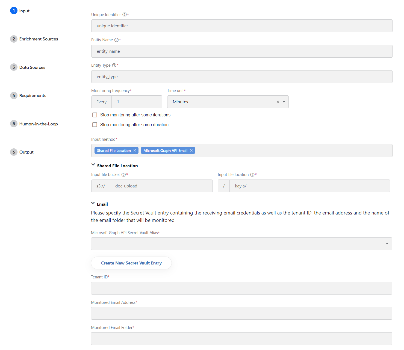404x350 pixels.
Task: Click the doc-upload bucket input field
Action: tap(161, 186)
